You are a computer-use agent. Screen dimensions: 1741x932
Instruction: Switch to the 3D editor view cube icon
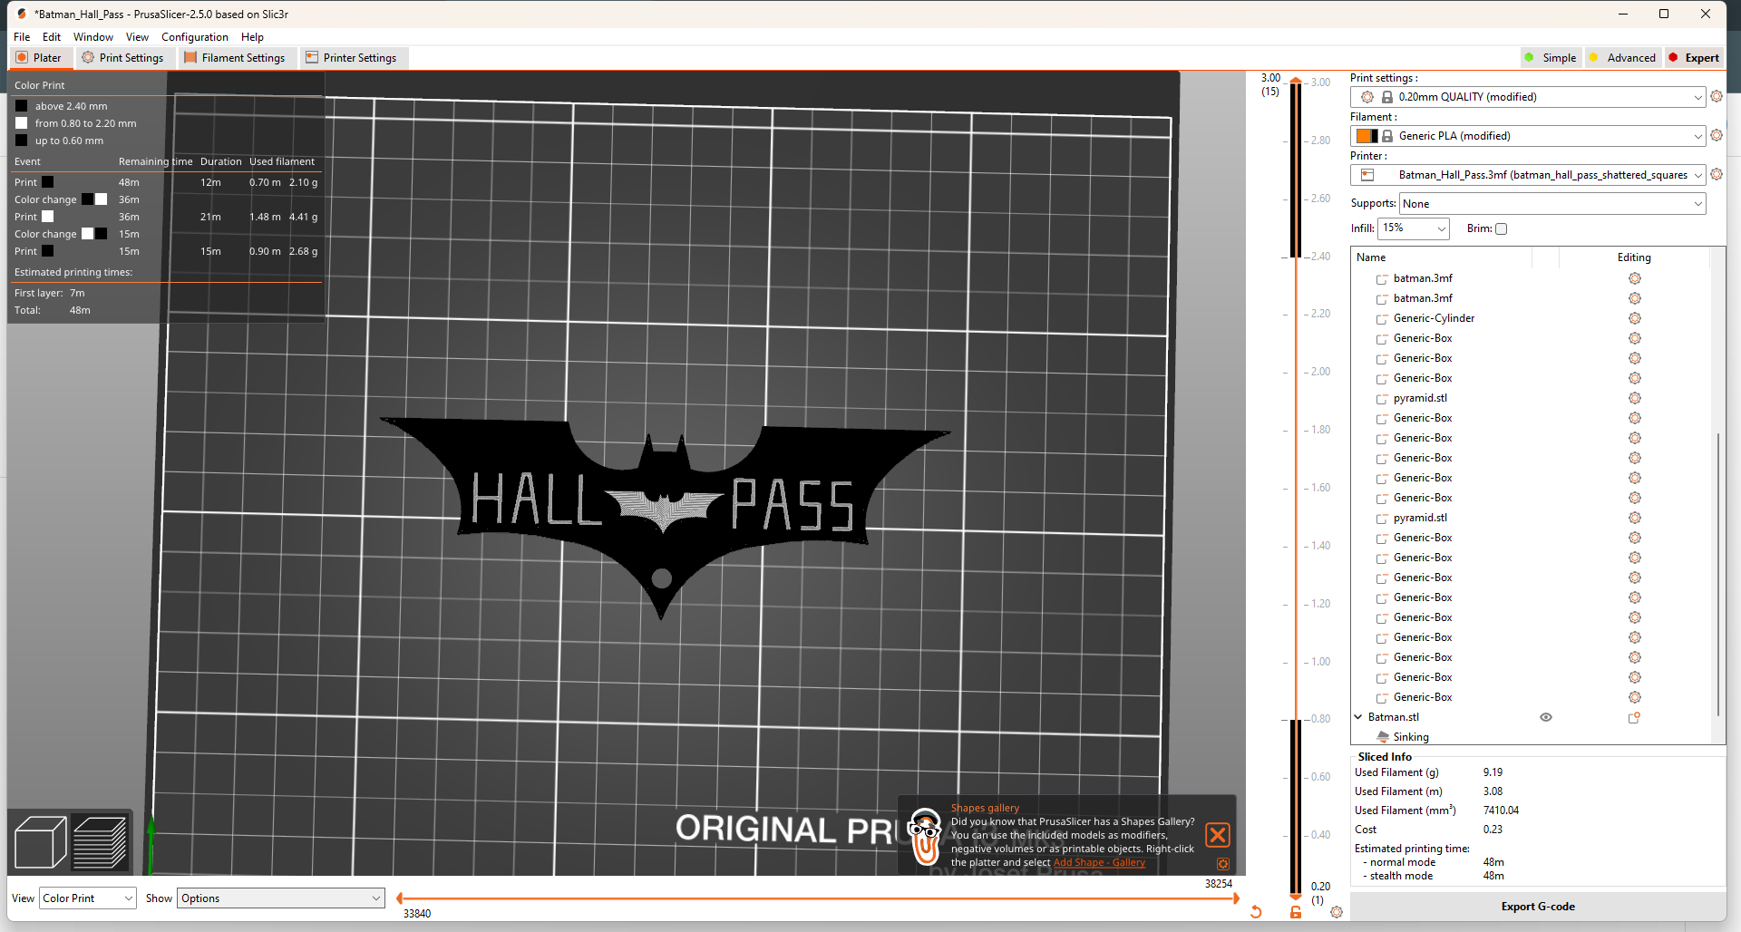click(40, 842)
